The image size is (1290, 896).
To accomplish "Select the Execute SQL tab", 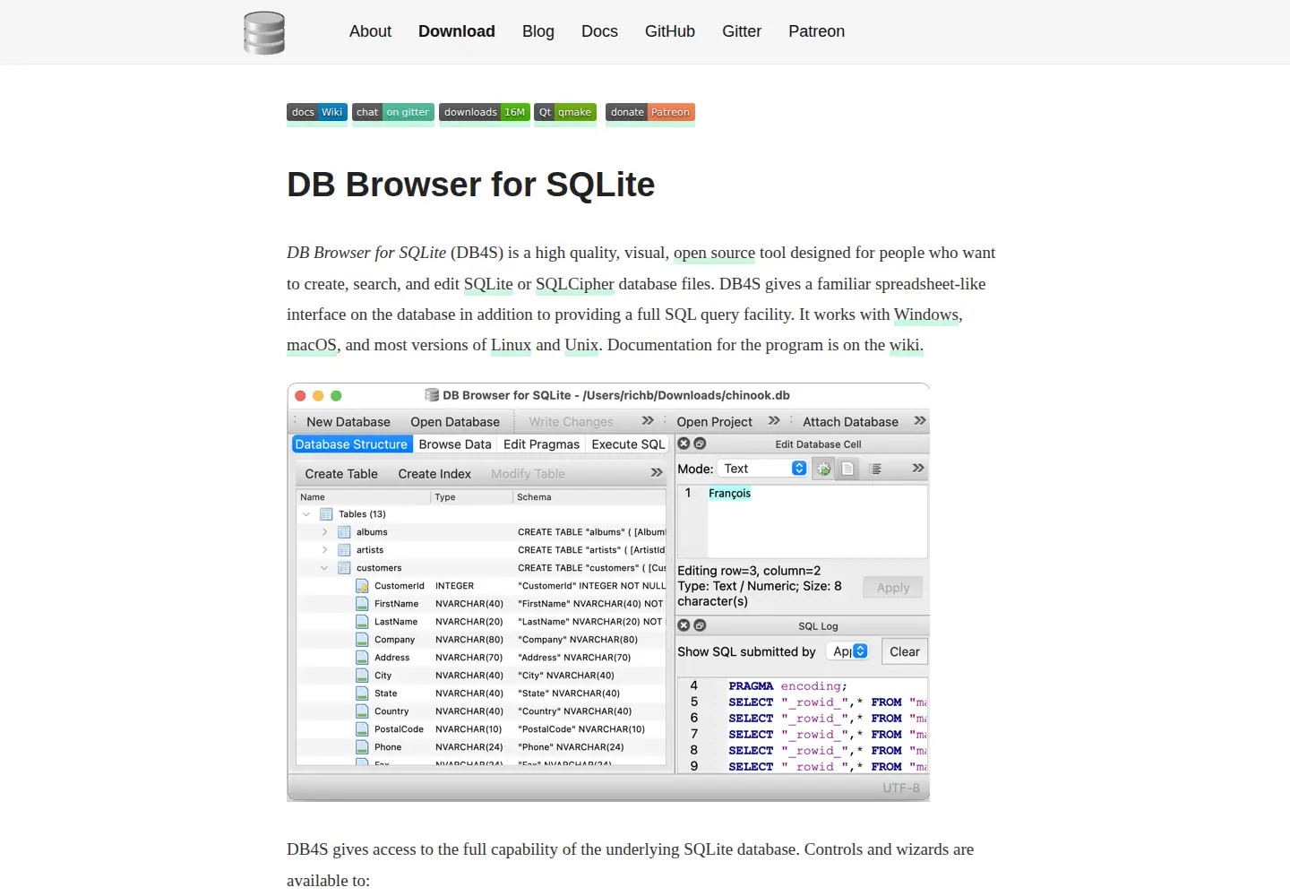I will coord(628,444).
